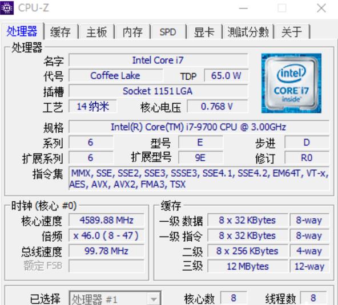Switch to the 缓存 tab
Screen dimensions: 338x305
click(x=61, y=32)
